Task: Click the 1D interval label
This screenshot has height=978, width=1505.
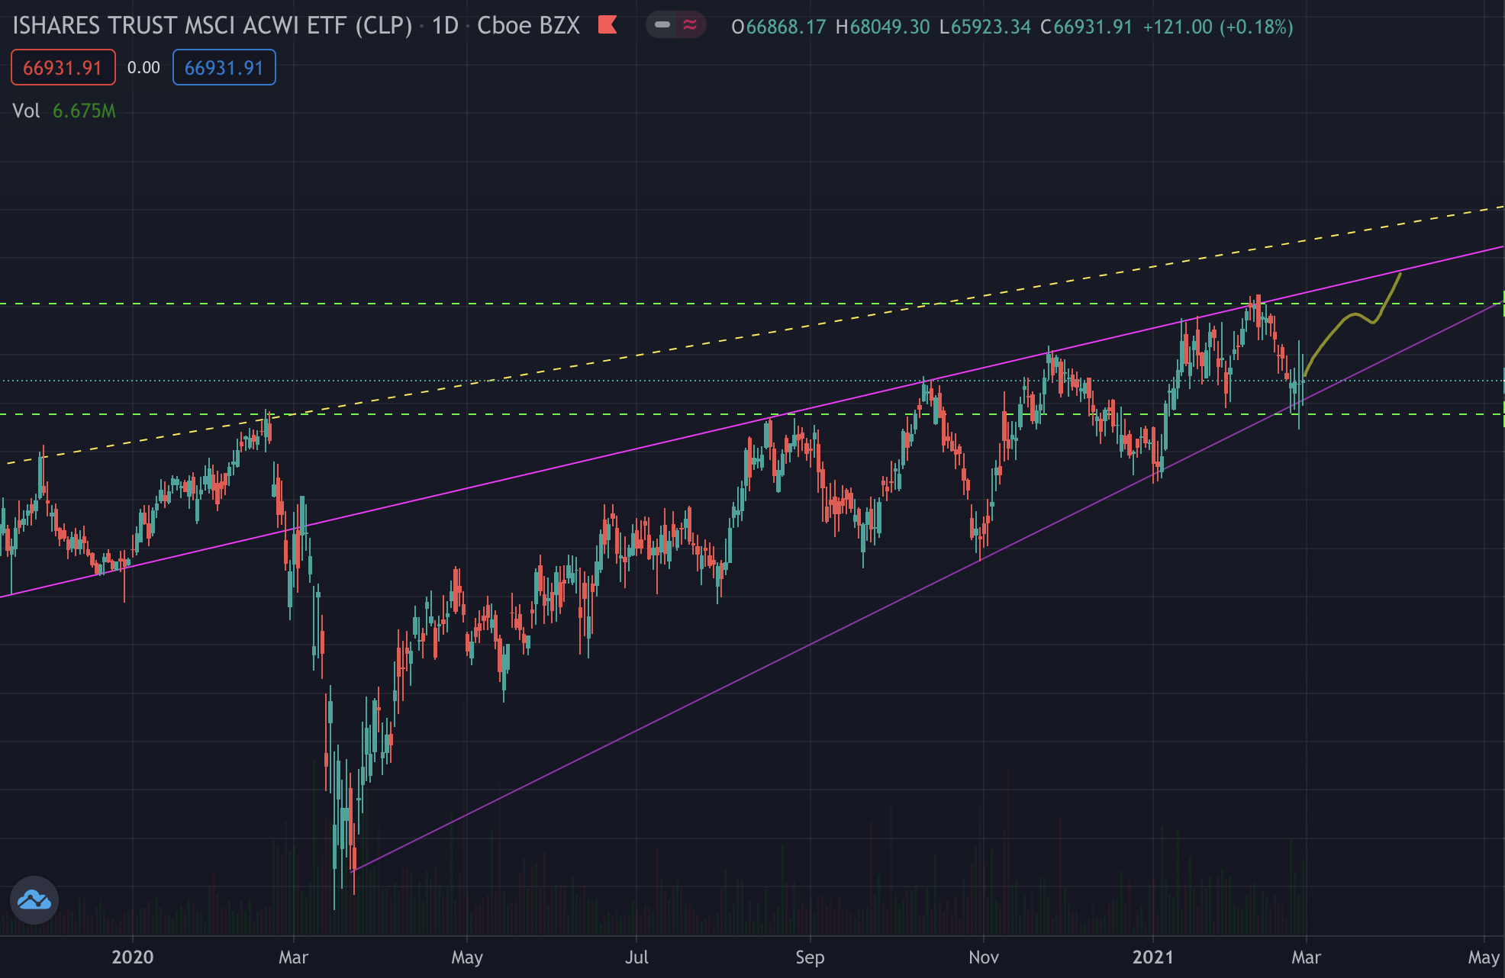Action: (445, 26)
